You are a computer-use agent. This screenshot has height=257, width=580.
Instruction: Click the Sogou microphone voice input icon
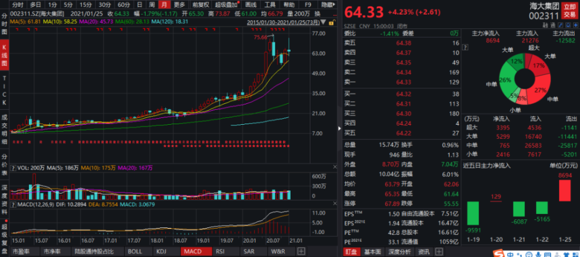click(x=538, y=255)
